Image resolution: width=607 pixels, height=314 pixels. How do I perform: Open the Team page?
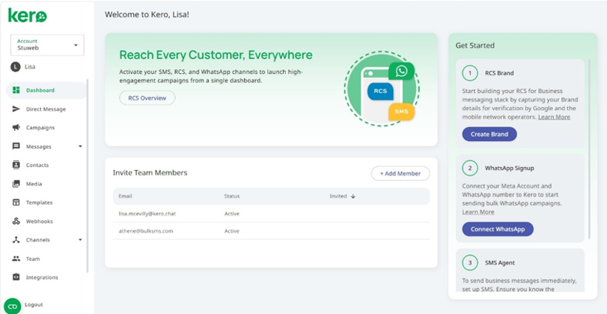[x=32, y=259]
